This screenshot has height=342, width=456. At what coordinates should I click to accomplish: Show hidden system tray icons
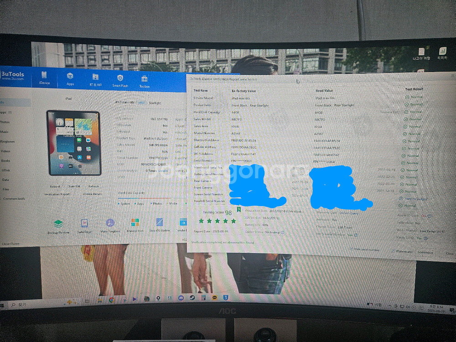click(390, 306)
